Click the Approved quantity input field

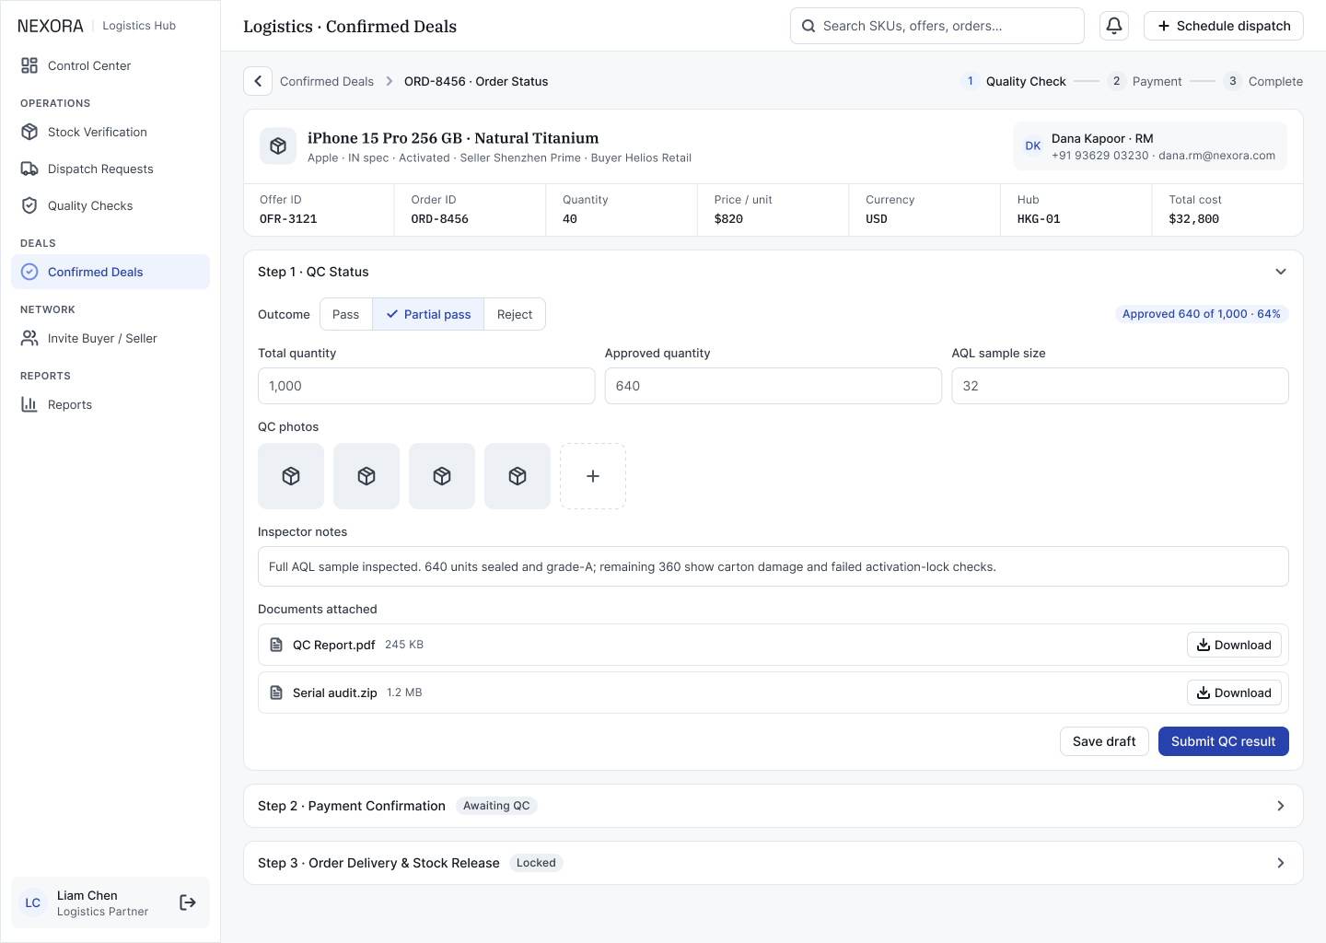[773, 386]
